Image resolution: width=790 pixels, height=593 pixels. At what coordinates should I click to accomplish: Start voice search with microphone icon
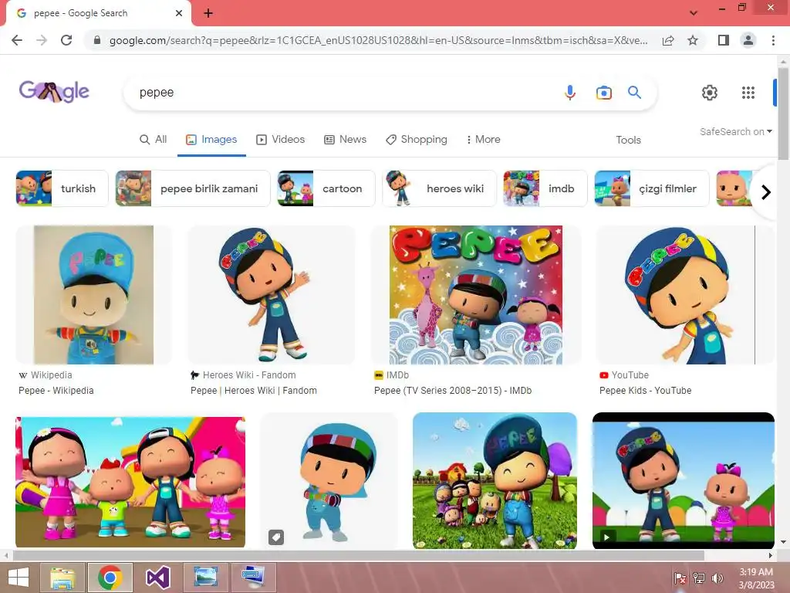coord(570,93)
